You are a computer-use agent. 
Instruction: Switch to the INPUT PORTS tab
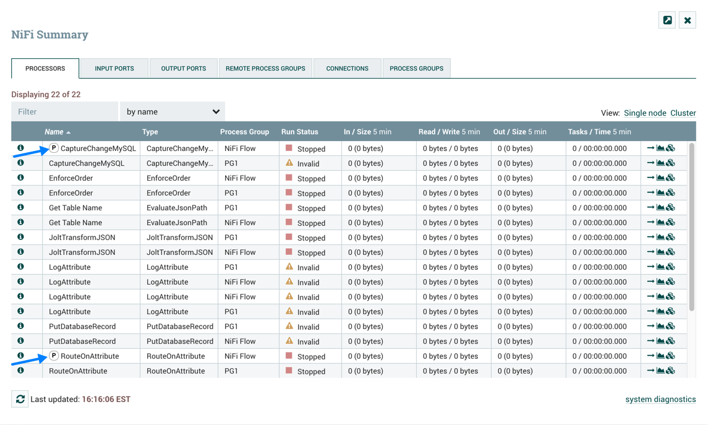pyautogui.click(x=114, y=68)
